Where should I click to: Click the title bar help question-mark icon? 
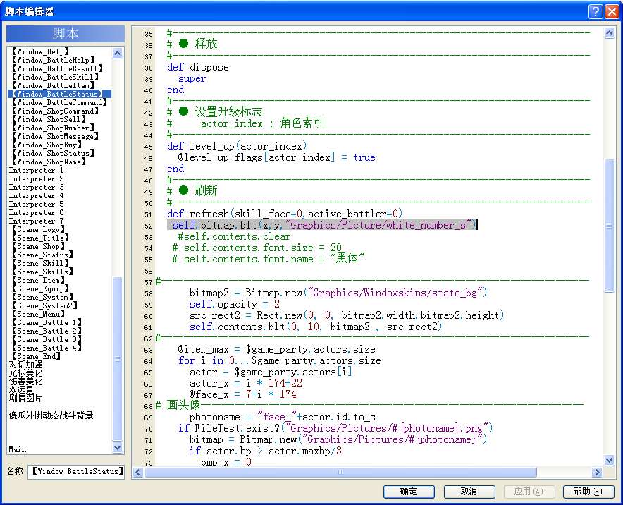tap(596, 11)
